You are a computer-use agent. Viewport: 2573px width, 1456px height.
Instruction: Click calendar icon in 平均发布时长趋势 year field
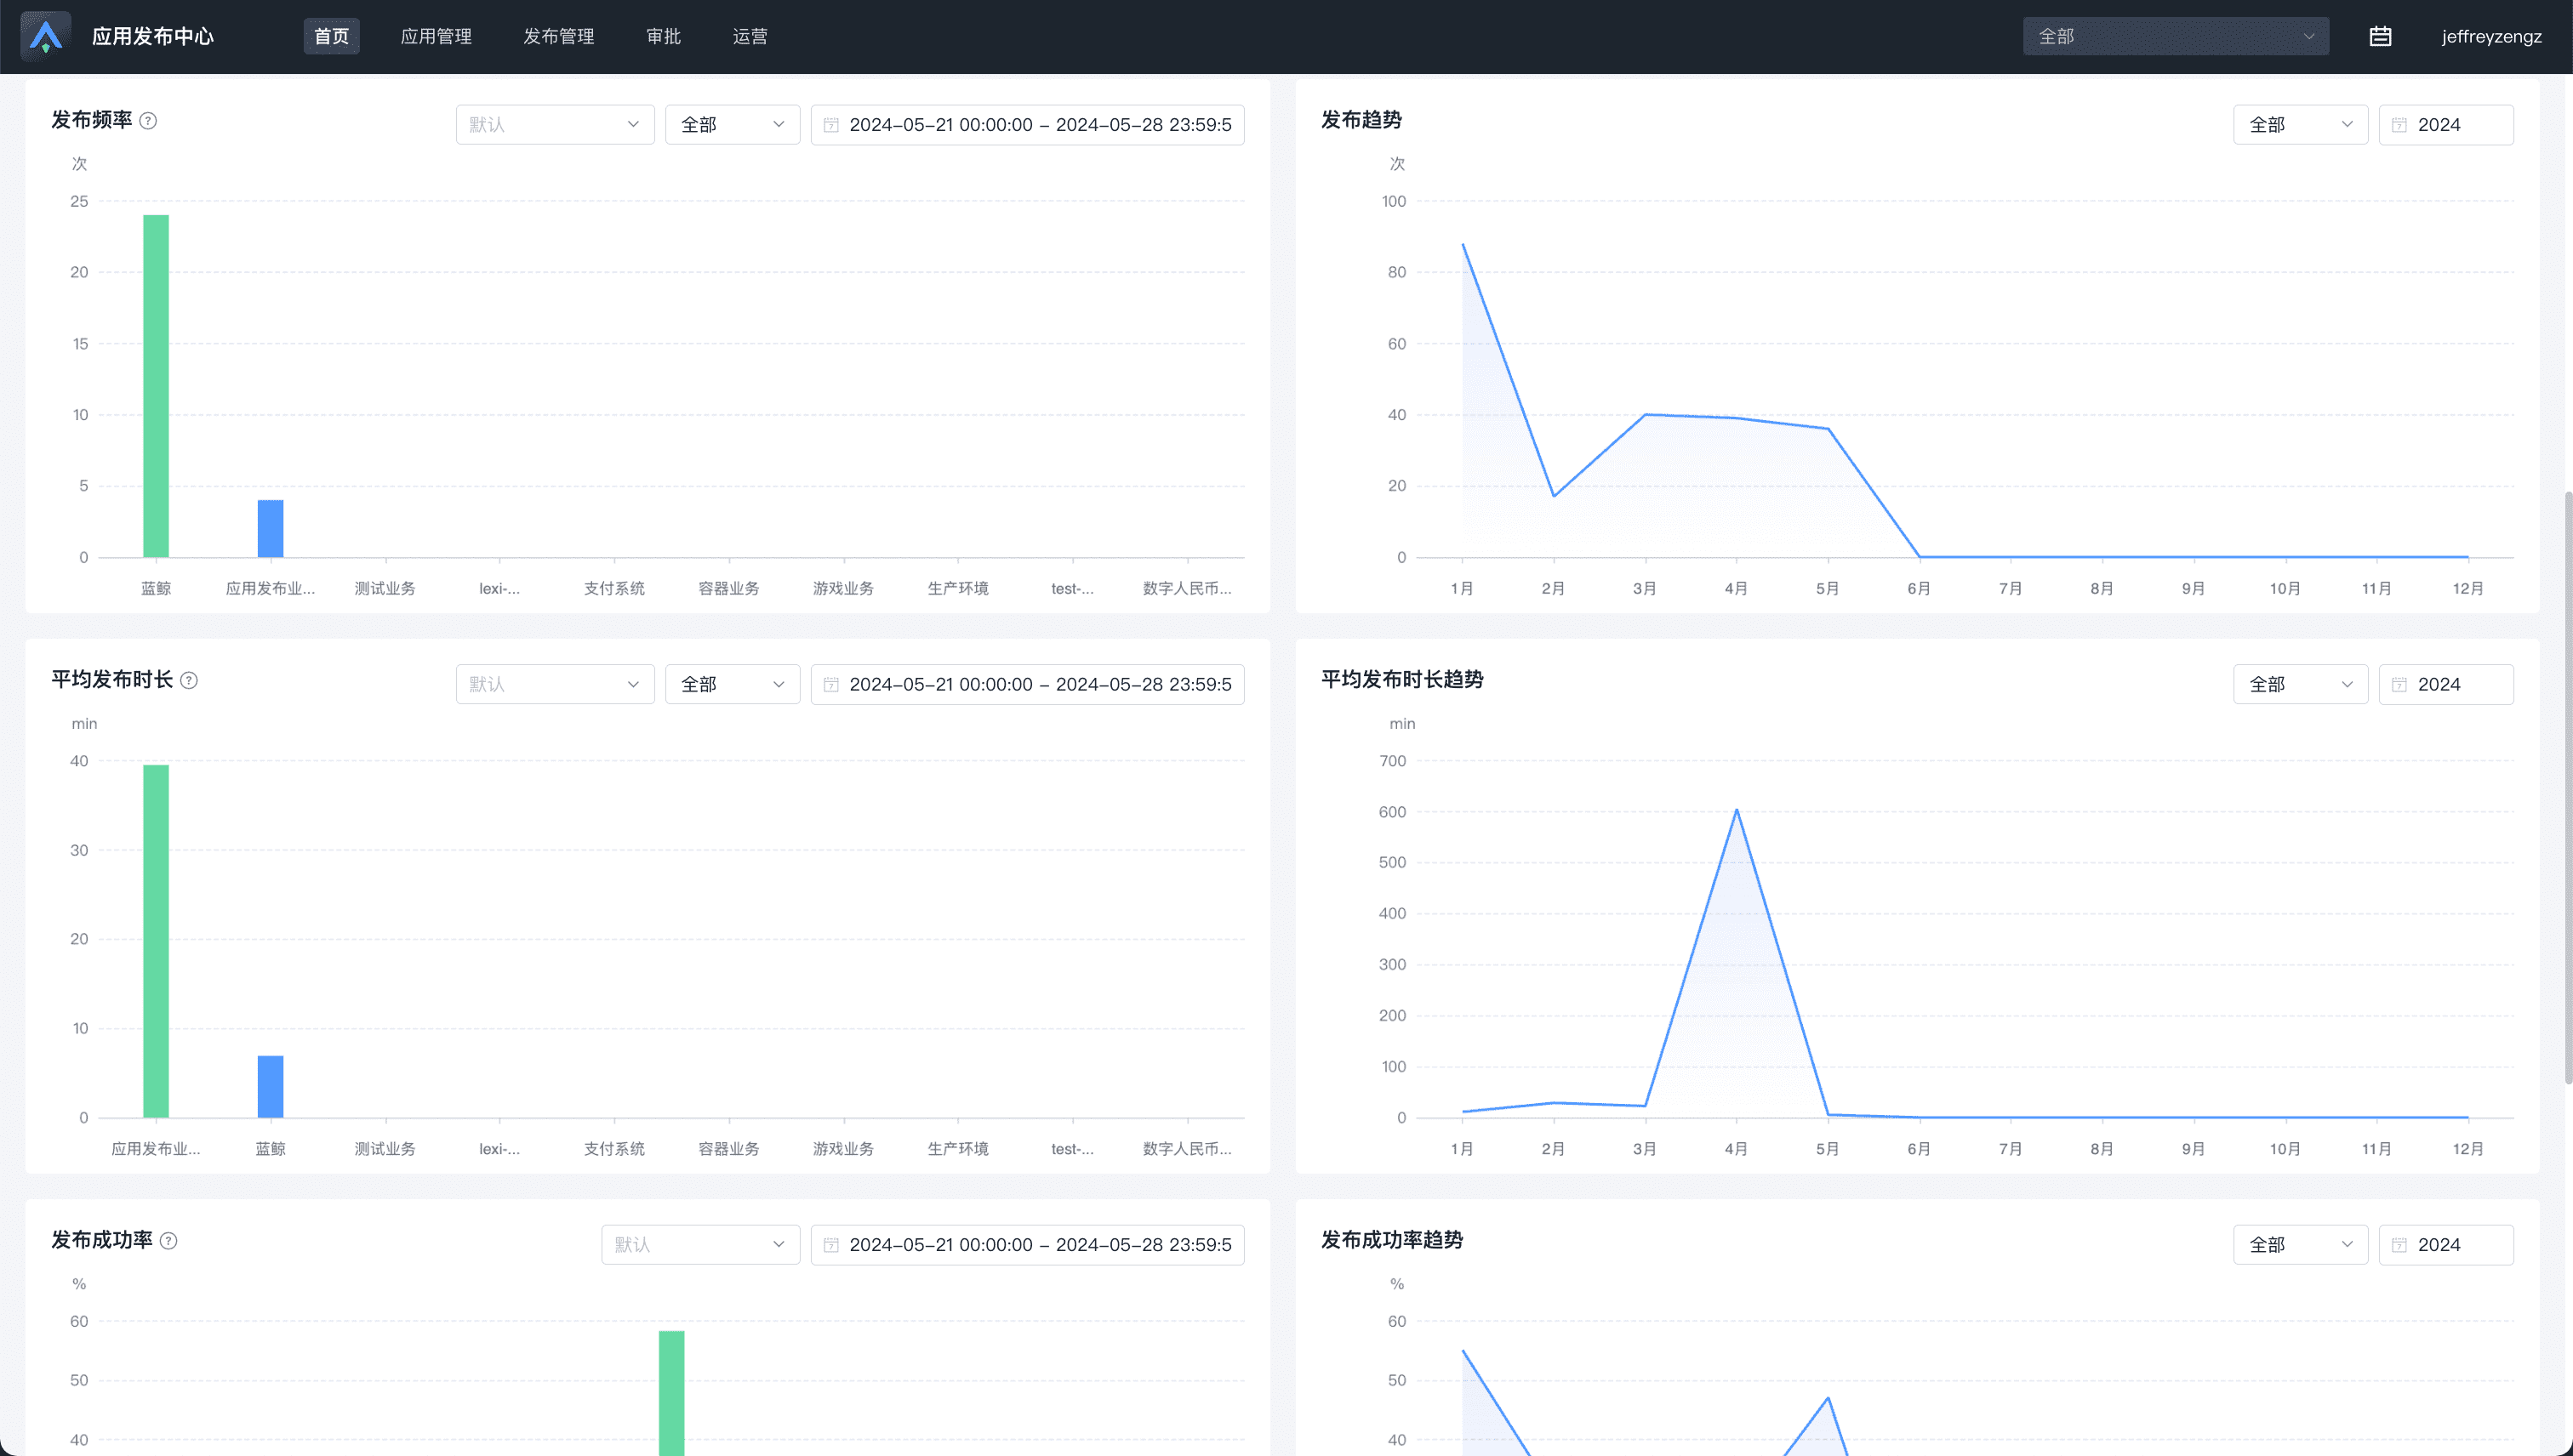2399,685
